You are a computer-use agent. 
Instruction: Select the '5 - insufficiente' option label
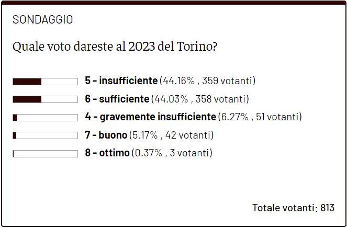pyautogui.click(x=121, y=81)
